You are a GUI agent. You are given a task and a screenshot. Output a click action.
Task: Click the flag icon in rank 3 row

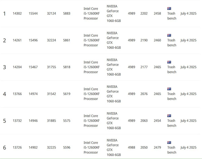tap(169, 62)
